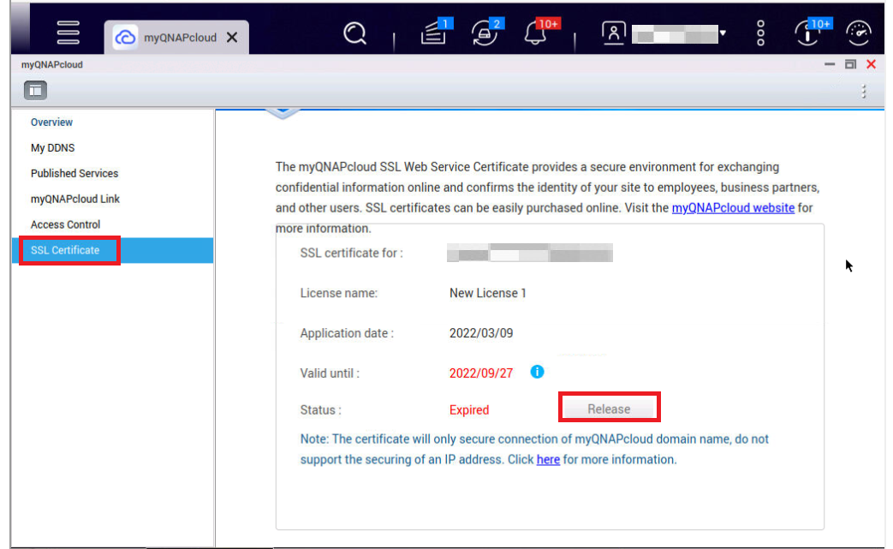Open background tasks icon with badge 1

435,33
